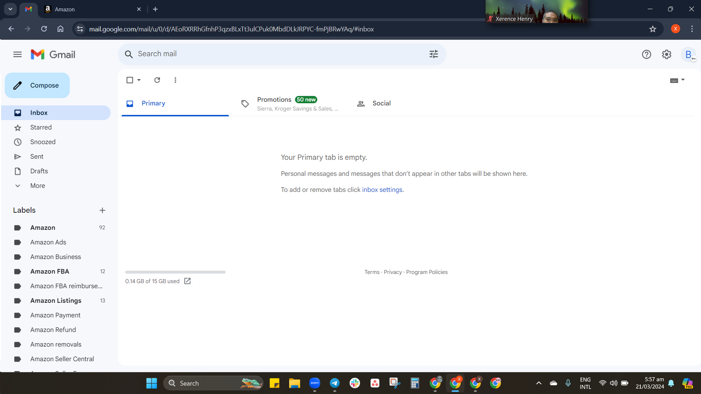This screenshot has height=394, width=701.
Task: Open Zoom from the taskbar
Action: click(315, 383)
